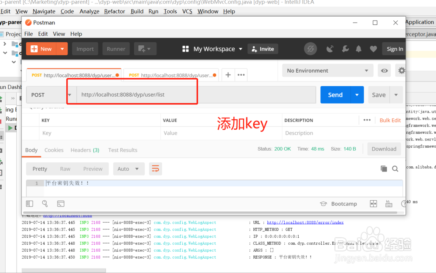Click the Key parameter input cell
Viewport: 436px width, 273px height.
coord(99,133)
